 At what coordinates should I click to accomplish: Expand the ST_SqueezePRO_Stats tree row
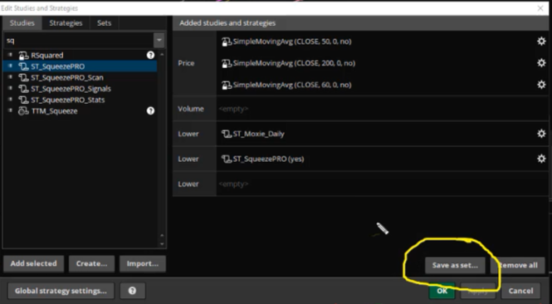tap(10, 100)
